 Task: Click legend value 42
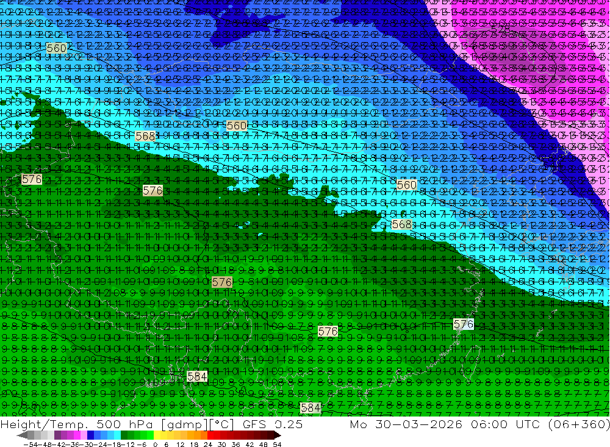pos(249,445)
